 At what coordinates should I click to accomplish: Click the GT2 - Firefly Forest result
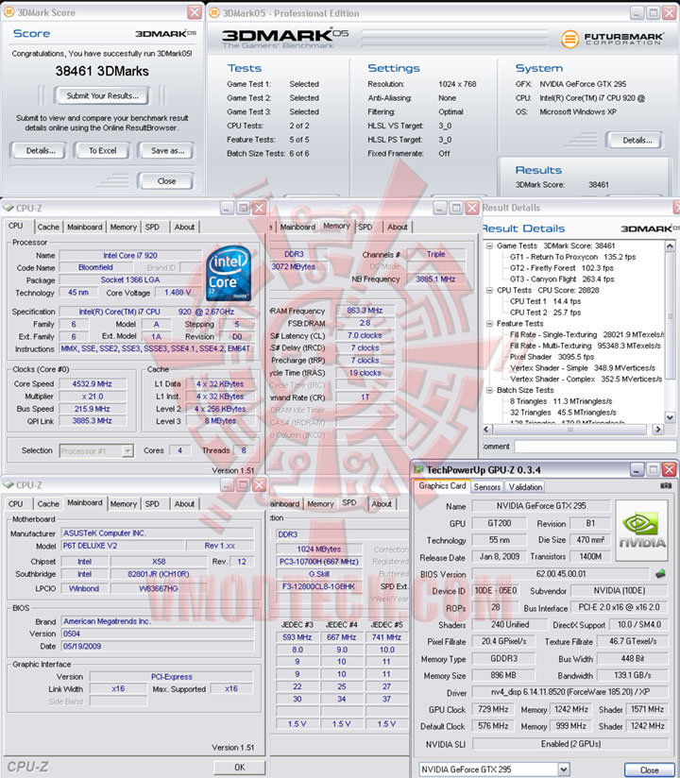[562, 268]
